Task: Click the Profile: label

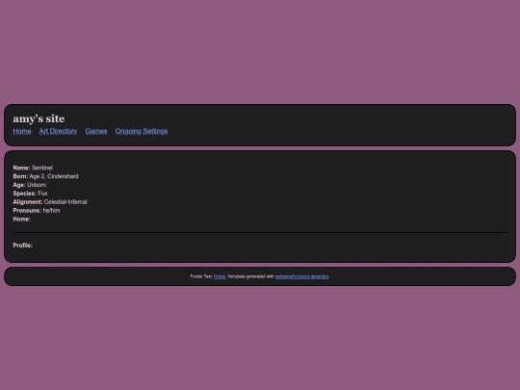Action: [x=22, y=246]
